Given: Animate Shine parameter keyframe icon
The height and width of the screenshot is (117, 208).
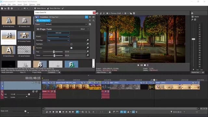Looking at the screenshot, I should coord(87,55).
